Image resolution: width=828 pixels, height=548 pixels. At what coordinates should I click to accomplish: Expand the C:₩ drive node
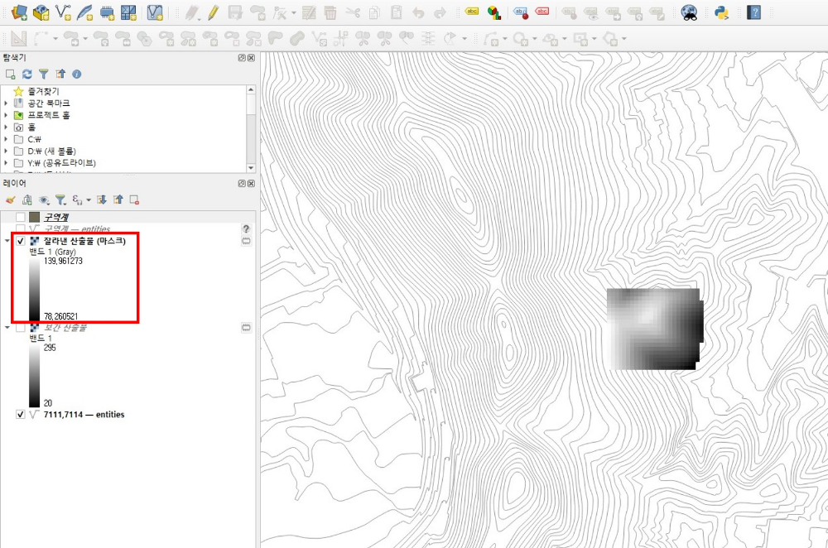(6, 139)
